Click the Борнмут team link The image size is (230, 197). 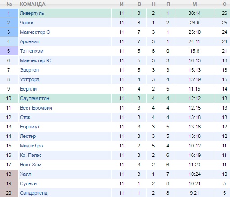pos(30,127)
